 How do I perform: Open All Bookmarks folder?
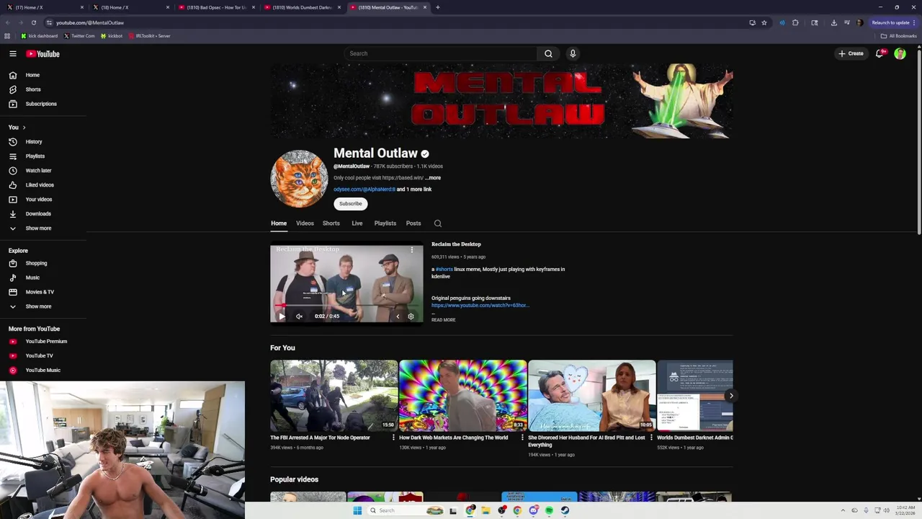tap(898, 36)
